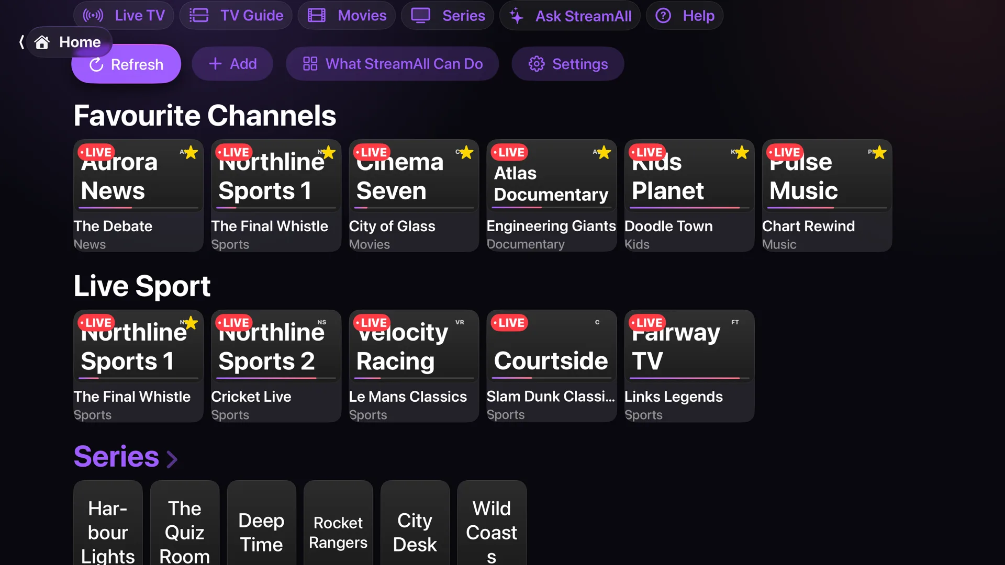Image resolution: width=1005 pixels, height=565 pixels.
Task: Click the Refresh button
Action: 126,64
